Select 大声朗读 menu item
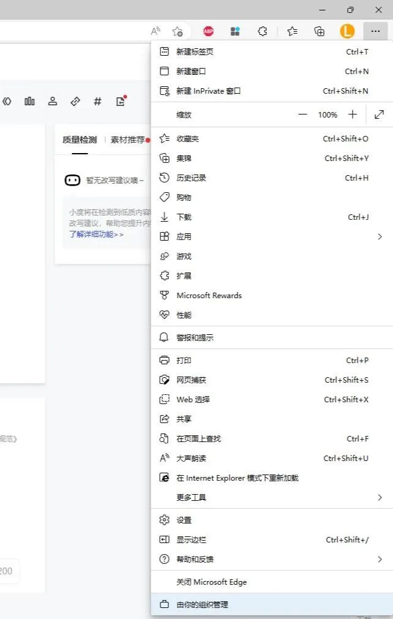Image resolution: width=393 pixels, height=619 pixels. 272,458
